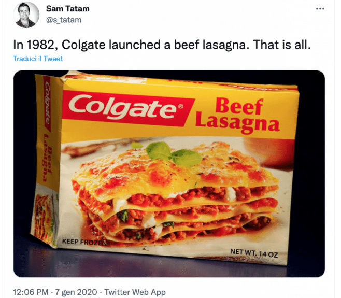Image resolution: width=341 pixels, height=298 pixels.
Task: Click the Sam Tatam display name
Action: click(68, 9)
